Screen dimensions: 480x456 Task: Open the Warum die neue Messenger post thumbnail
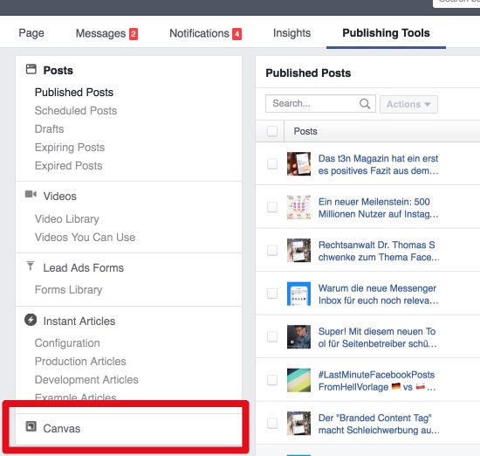click(298, 294)
